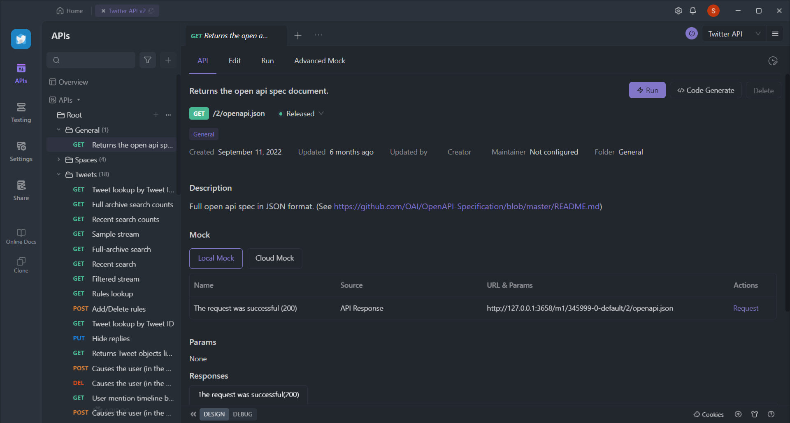790x423 pixels.
Task: Open history icon at right of tabs
Action: click(773, 61)
